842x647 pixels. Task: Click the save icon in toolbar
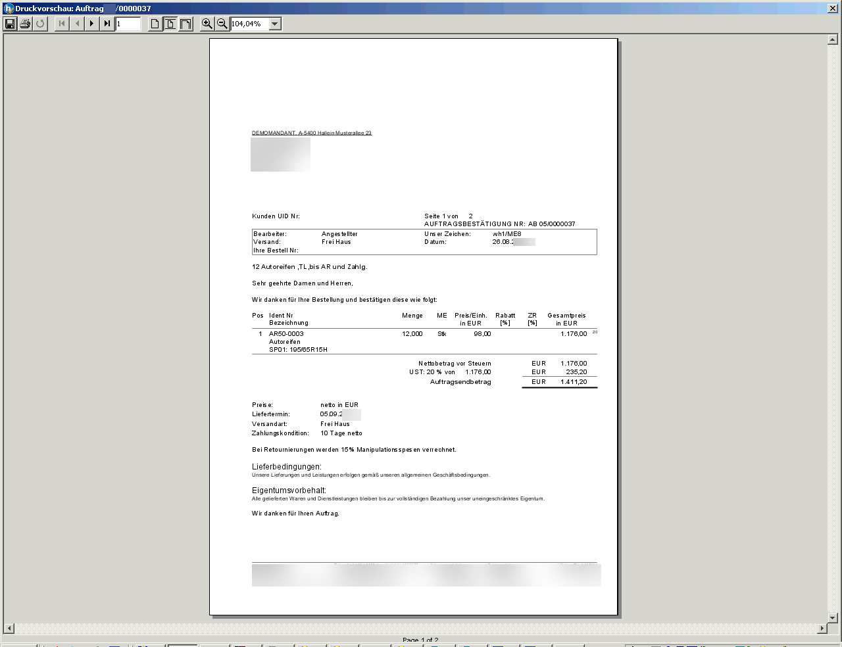[x=10, y=24]
